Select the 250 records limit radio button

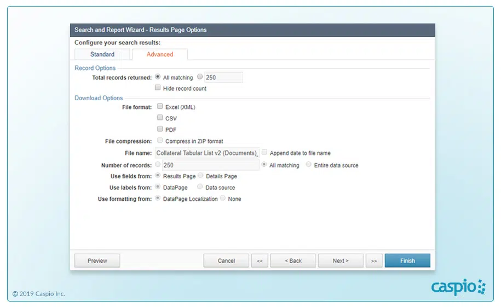[200, 77]
